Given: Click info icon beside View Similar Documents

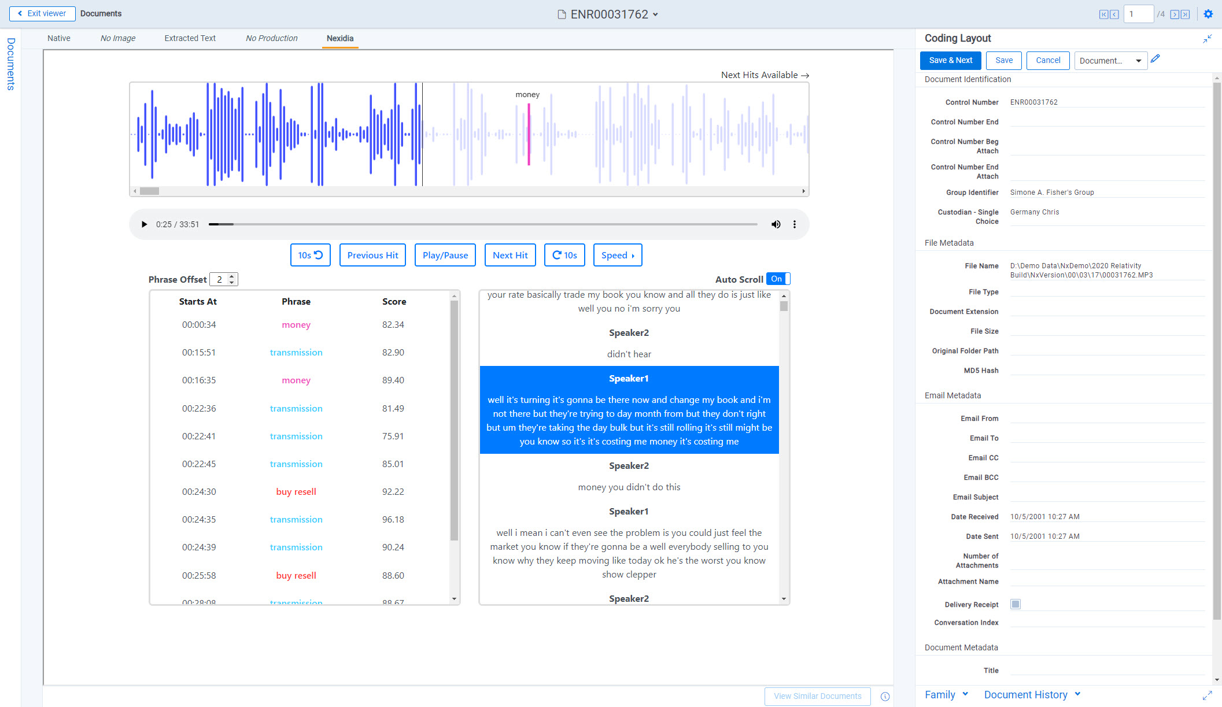Looking at the screenshot, I should tap(885, 696).
